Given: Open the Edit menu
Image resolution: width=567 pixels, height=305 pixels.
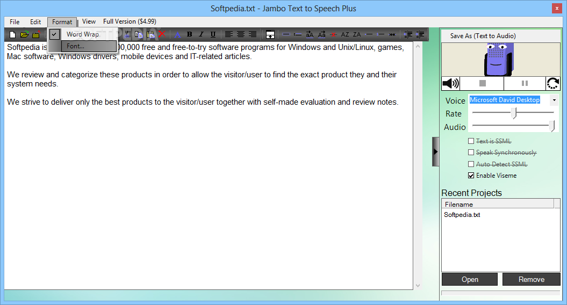Looking at the screenshot, I should click(35, 21).
